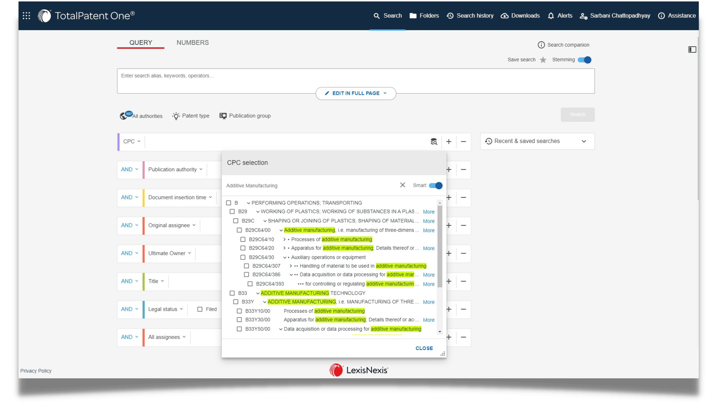Open the Search companion info icon
Screen dimensions: 717x403
point(541,45)
